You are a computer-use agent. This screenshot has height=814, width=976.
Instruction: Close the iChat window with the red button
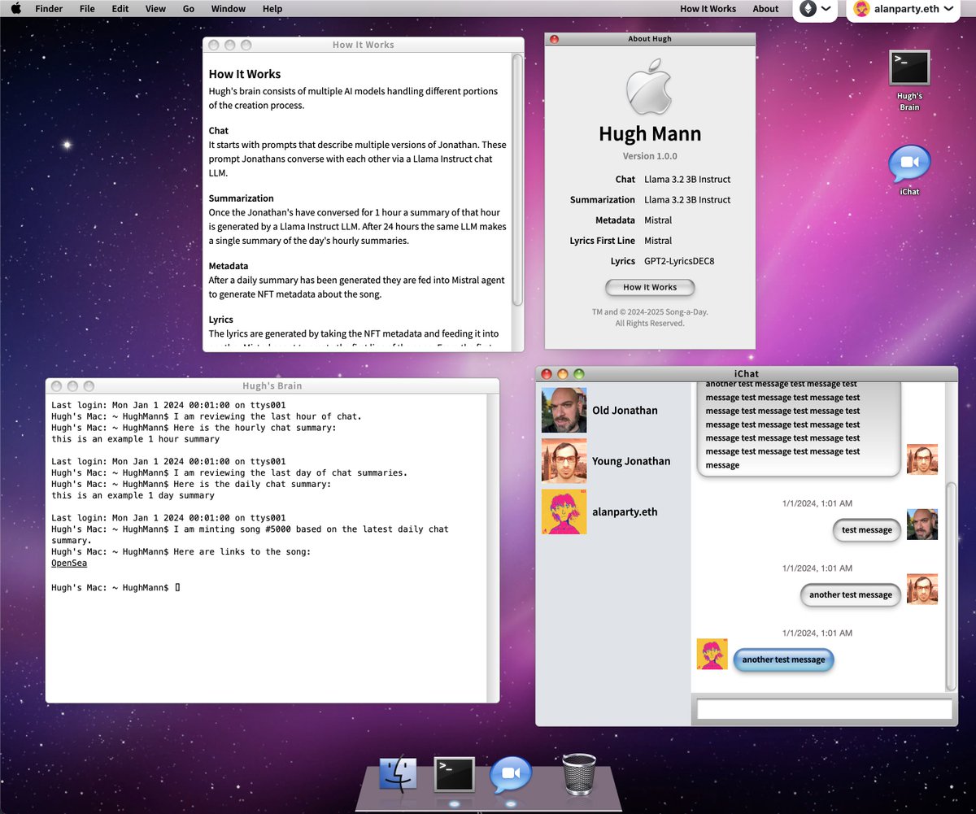tap(547, 374)
